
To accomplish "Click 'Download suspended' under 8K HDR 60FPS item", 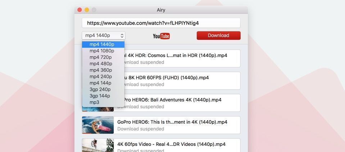I will [144, 85].
